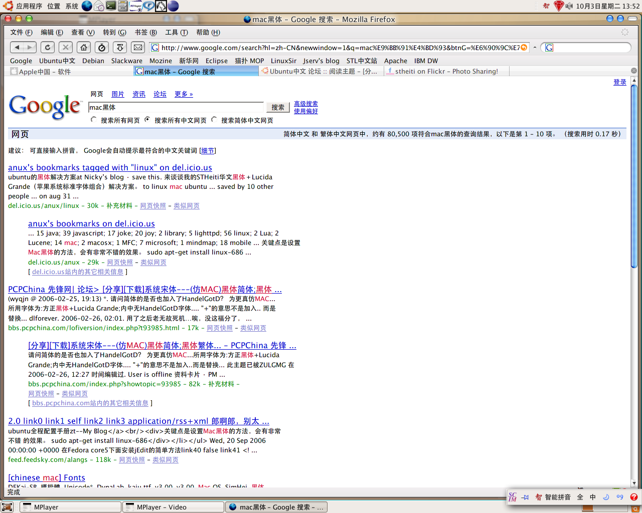Open the volume speaker tray icon
This screenshot has height=513, width=642.
(569, 6)
